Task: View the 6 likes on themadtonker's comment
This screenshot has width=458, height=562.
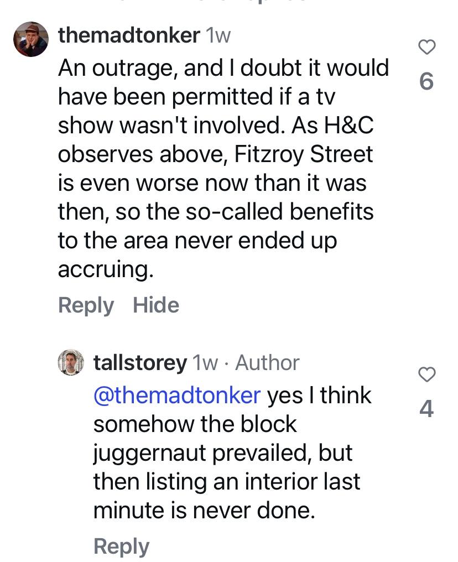Action: tap(426, 82)
